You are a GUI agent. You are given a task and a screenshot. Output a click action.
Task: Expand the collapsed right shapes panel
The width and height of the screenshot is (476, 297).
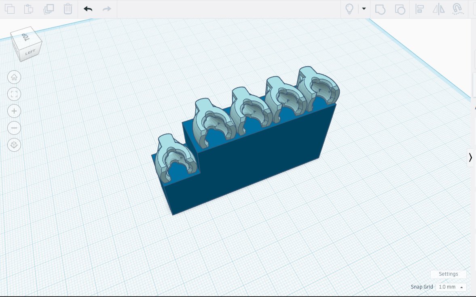pos(470,158)
